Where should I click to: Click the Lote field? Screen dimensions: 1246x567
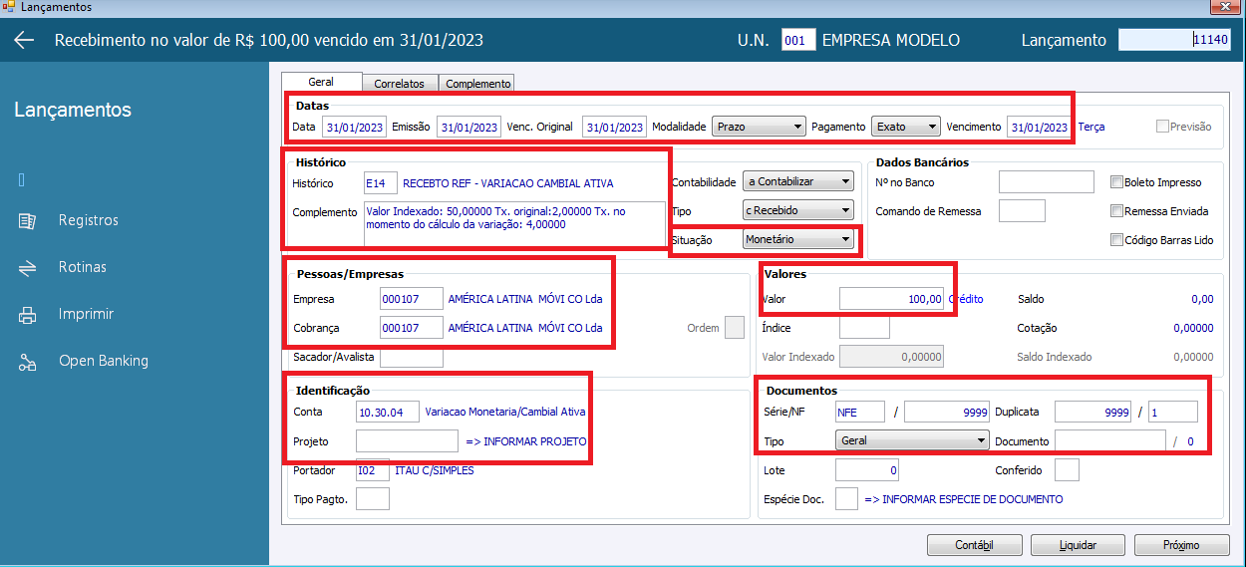click(x=867, y=470)
